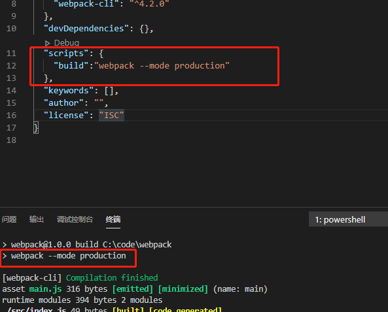Click line number 11 in the gutter
The image size is (388, 312).
pyautogui.click(x=11, y=54)
